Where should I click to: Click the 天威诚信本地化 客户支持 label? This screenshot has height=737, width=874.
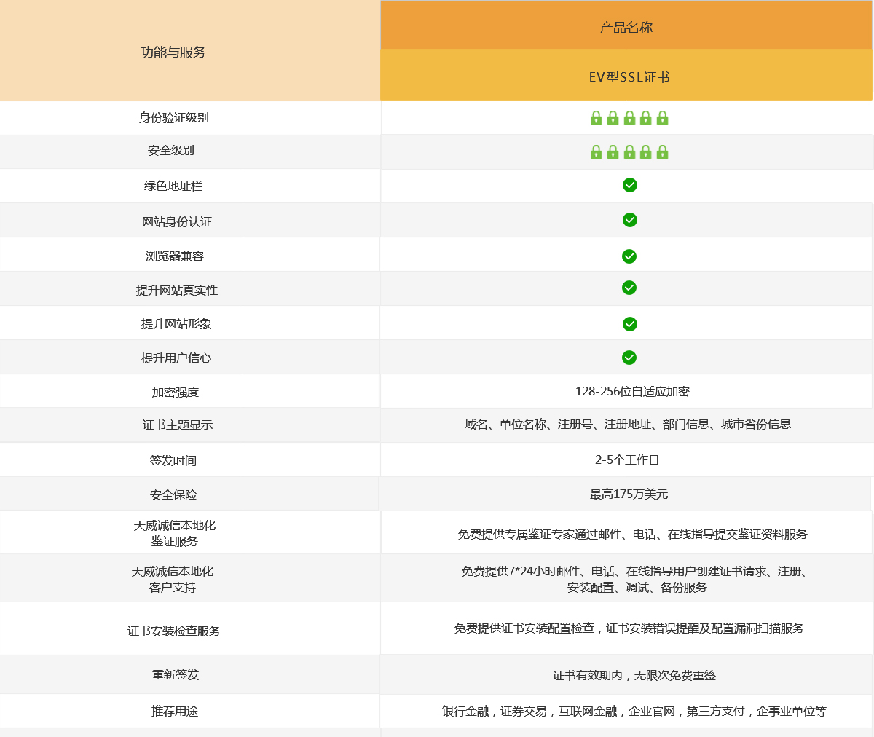point(173,579)
